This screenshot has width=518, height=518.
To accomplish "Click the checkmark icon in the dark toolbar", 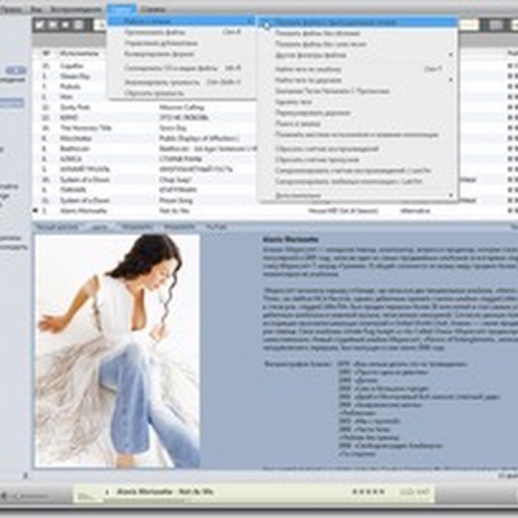I will click(x=39, y=25).
